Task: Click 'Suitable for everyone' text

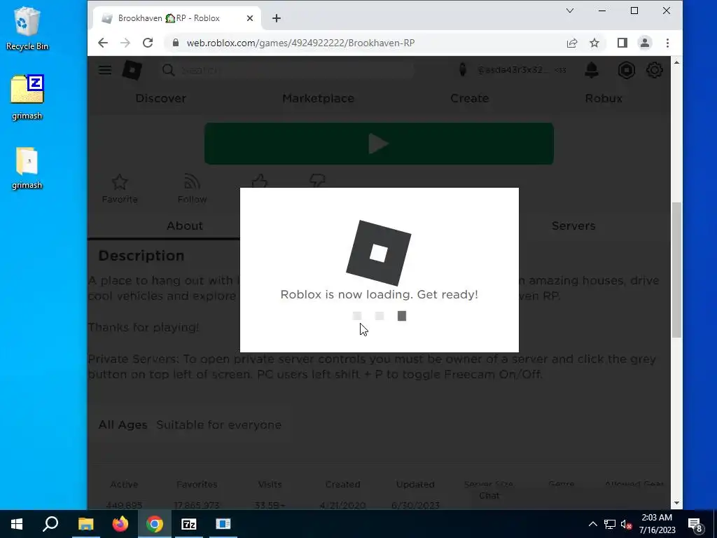Action: [218, 425]
